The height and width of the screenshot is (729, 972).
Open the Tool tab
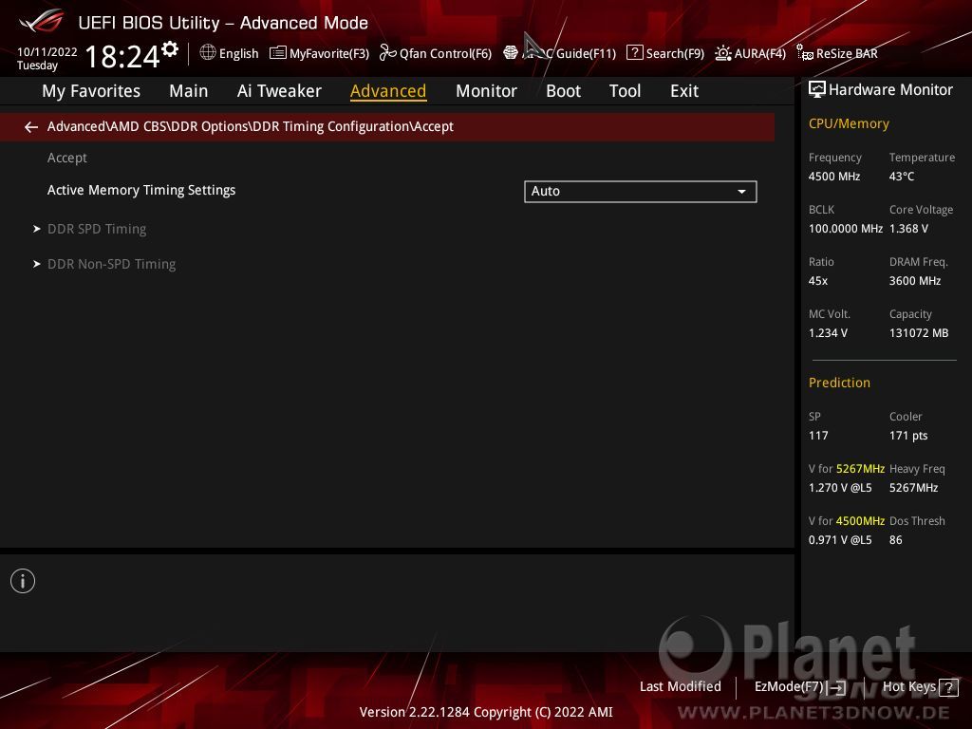point(625,91)
